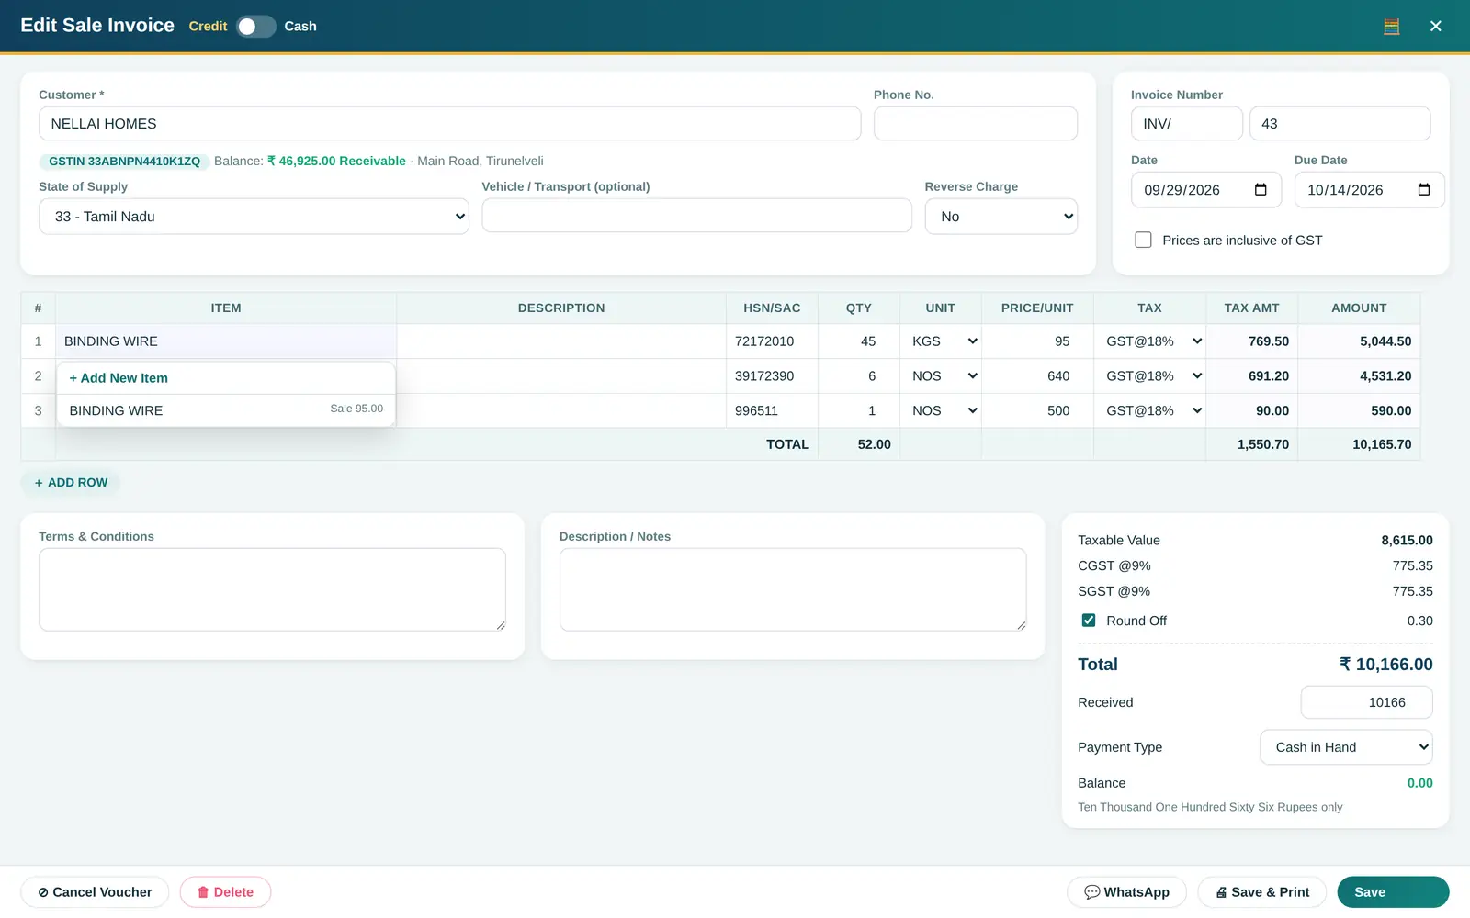Click quantity 45 in row 1
Screen dimensions: 1470x918
tap(859, 341)
